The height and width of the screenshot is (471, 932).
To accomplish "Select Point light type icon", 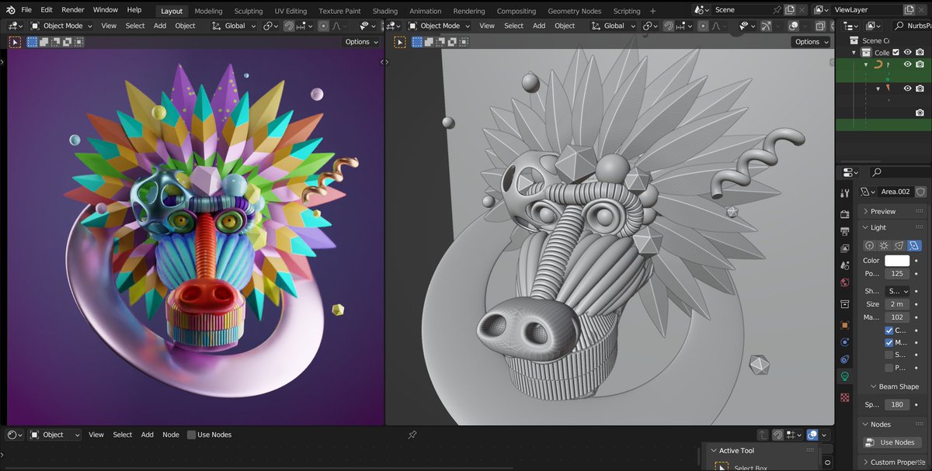I will coord(870,245).
